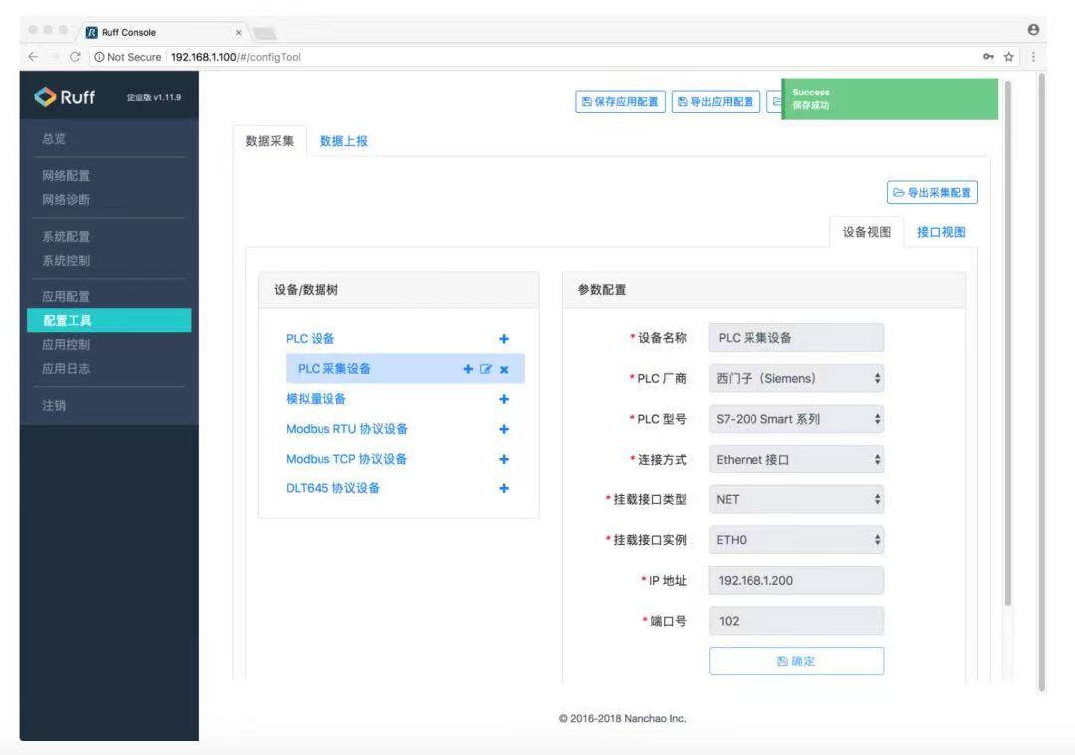Add a Modbus RTU 协议设备

pos(504,429)
